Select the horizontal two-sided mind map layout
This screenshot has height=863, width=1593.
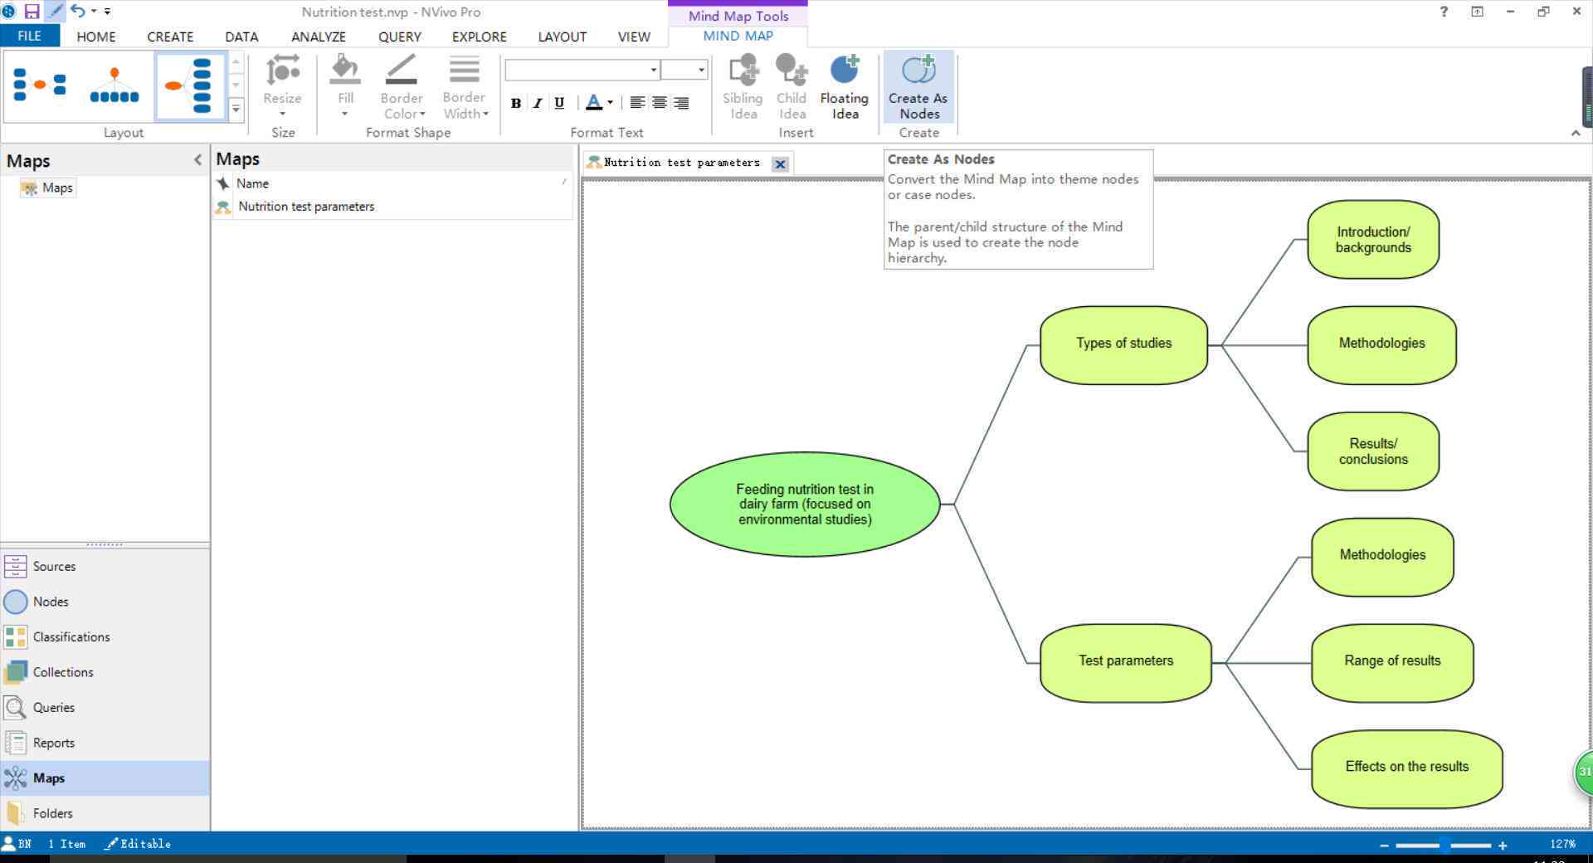click(39, 85)
